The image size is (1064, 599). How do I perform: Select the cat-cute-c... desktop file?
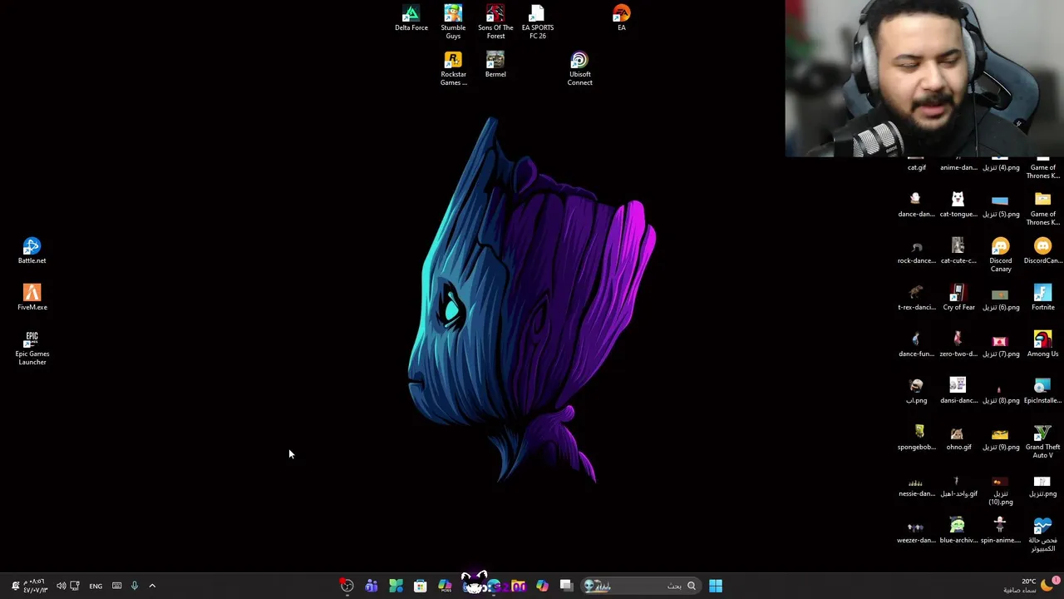958,251
